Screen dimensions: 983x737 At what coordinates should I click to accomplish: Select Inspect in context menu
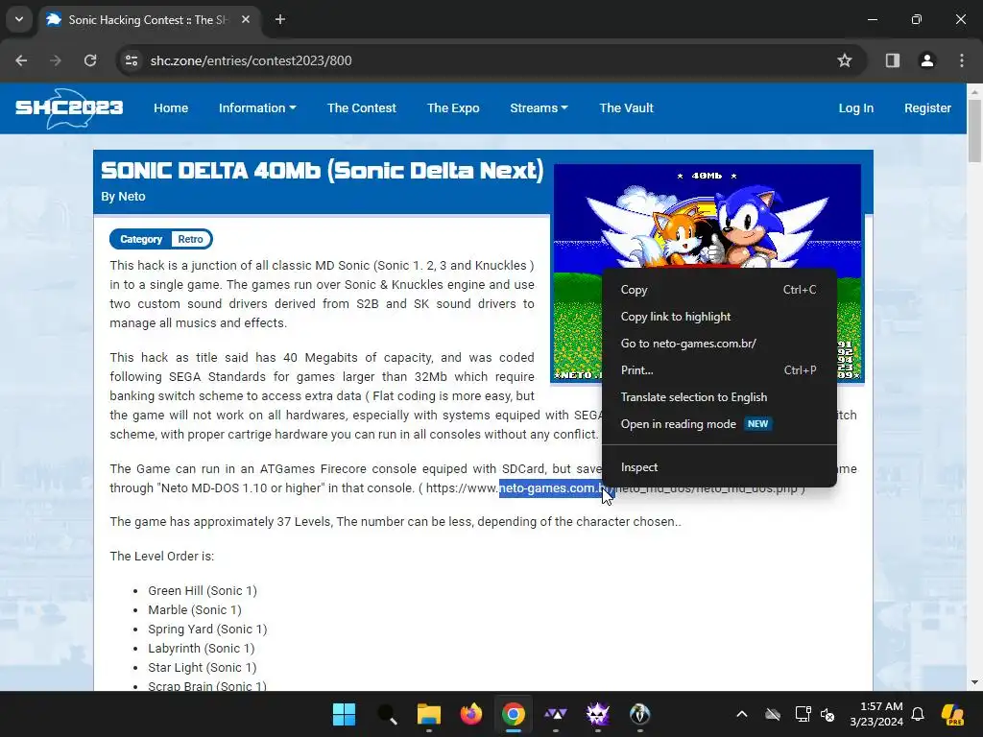pyautogui.click(x=719, y=467)
